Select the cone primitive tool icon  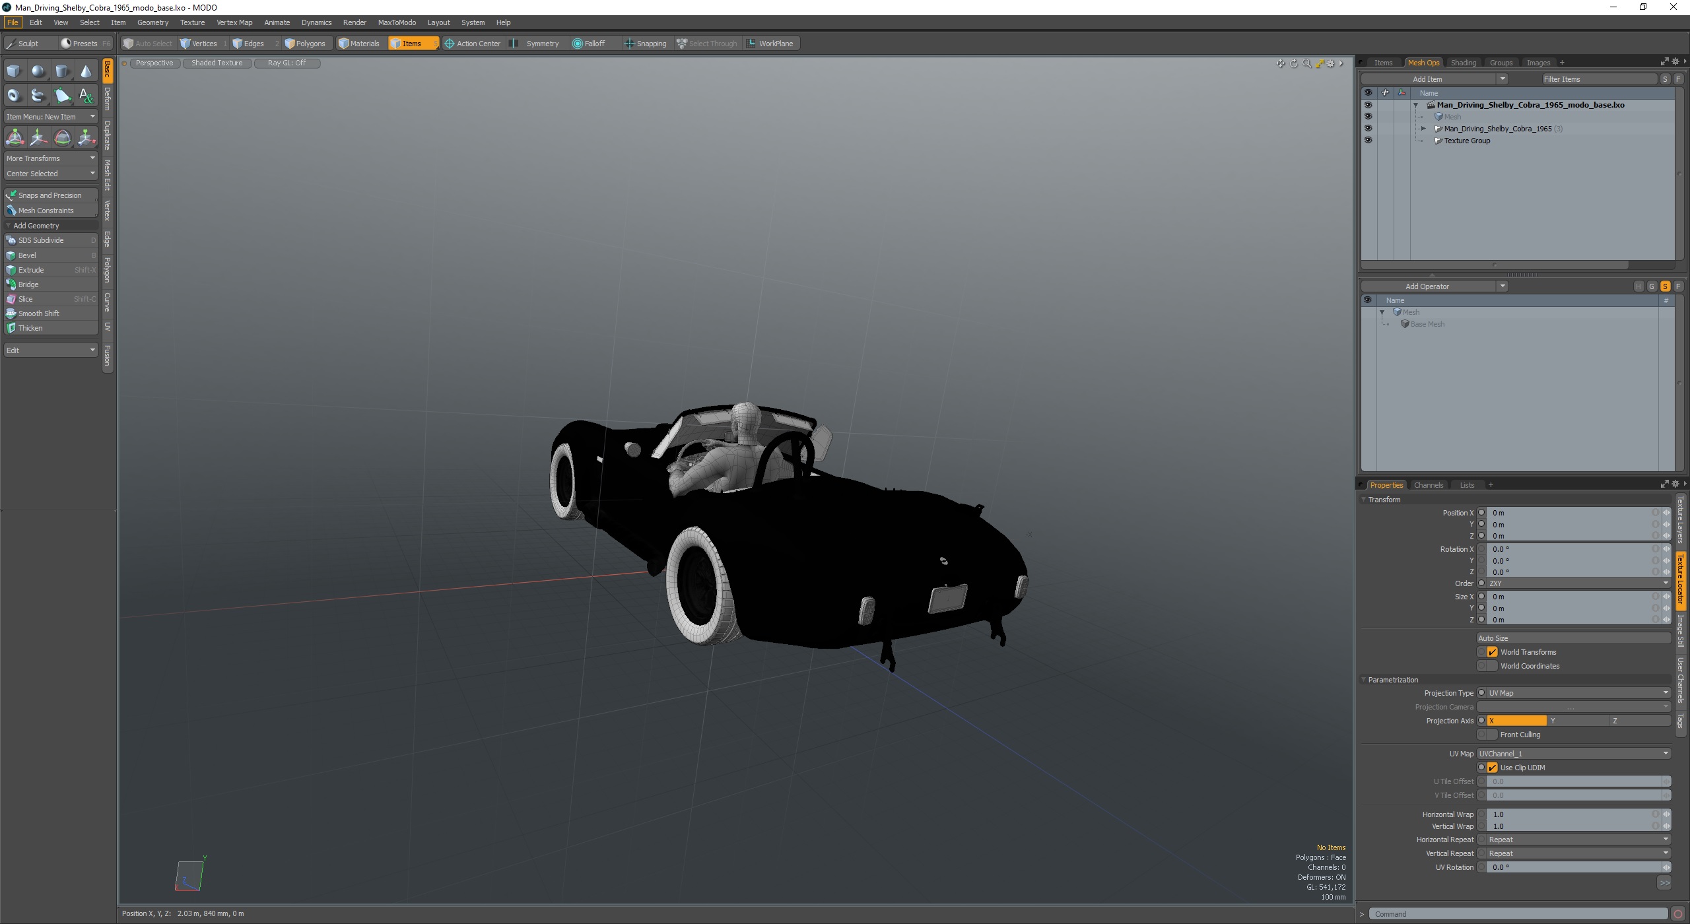[x=86, y=71]
